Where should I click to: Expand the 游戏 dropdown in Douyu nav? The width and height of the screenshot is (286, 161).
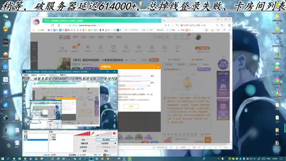(110, 37)
